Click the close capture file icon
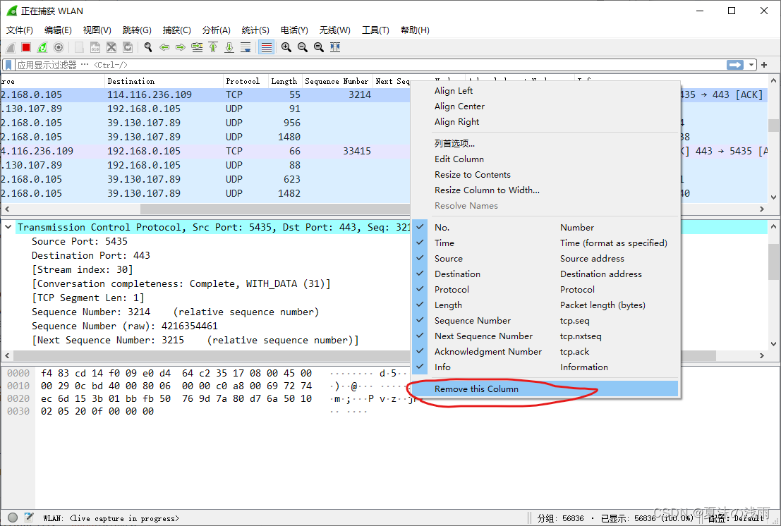This screenshot has height=526, width=781. click(111, 47)
